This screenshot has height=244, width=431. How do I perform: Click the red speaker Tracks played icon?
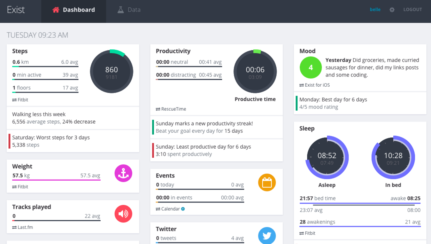coord(123,214)
